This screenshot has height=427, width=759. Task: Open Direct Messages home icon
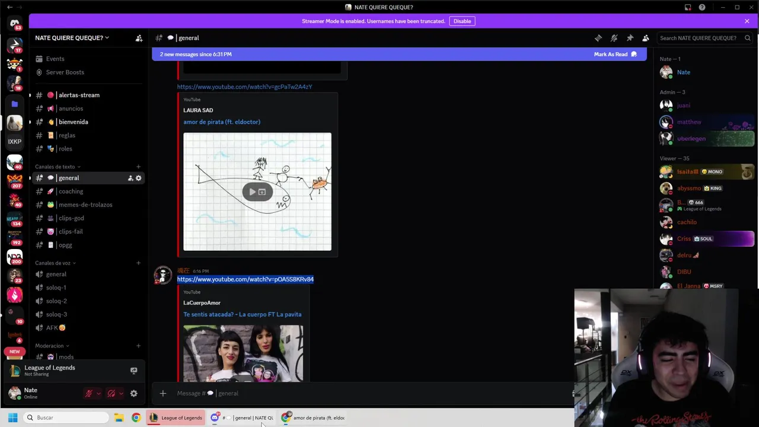(x=14, y=24)
